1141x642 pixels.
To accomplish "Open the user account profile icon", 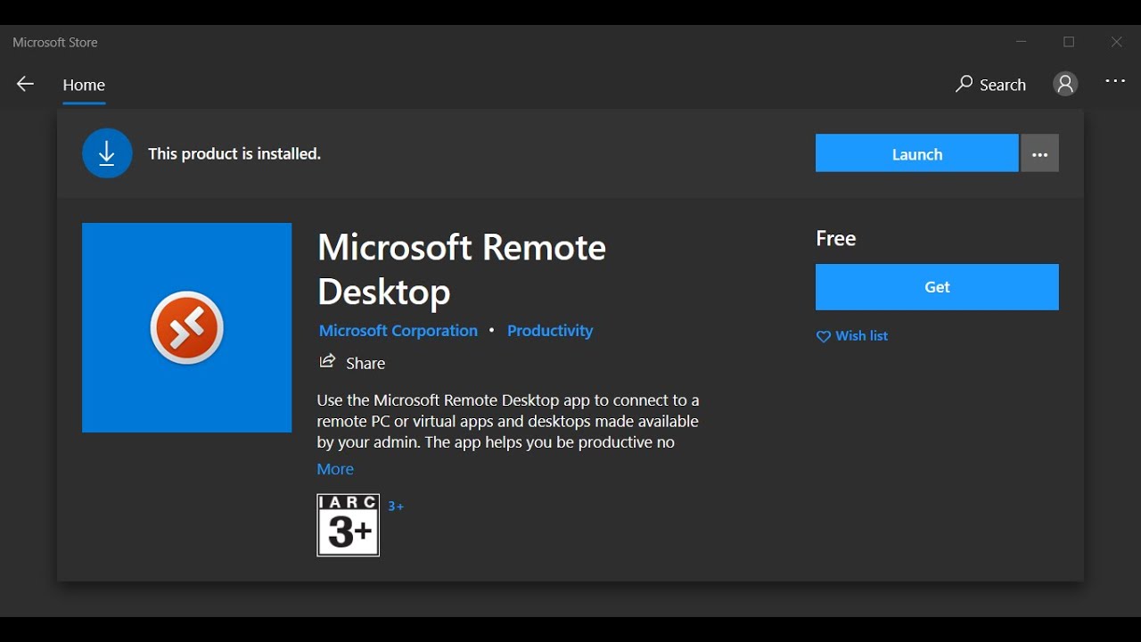I will 1065,84.
